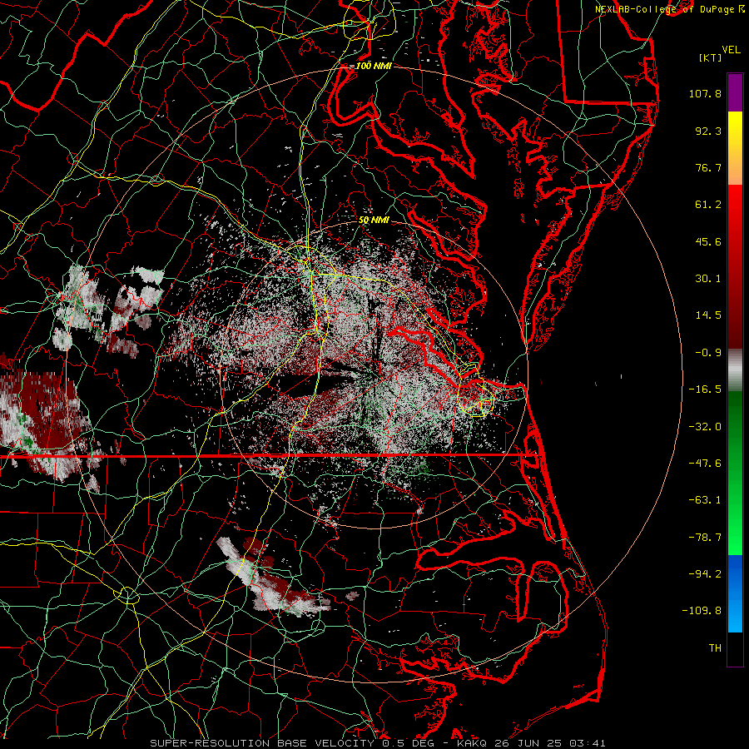Viewport: 749px width, 749px height.
Task: Click the 61.2 velocity scale value
Action: pos(708,205)
